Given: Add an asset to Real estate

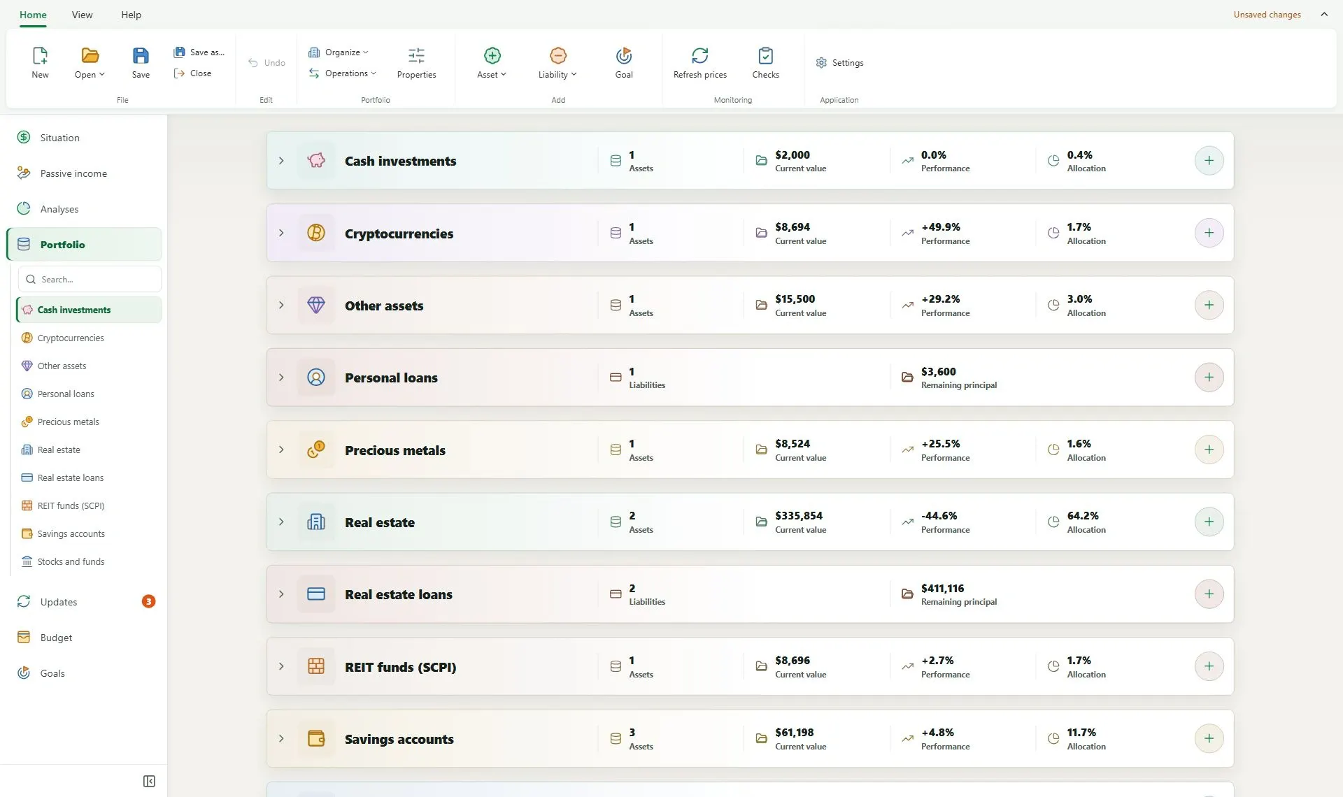Looking at the screenshot, I should point(1209,522).
